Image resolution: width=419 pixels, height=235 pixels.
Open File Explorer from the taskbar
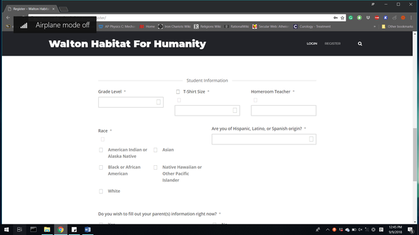pyautogui.click(x=47, y=229)
